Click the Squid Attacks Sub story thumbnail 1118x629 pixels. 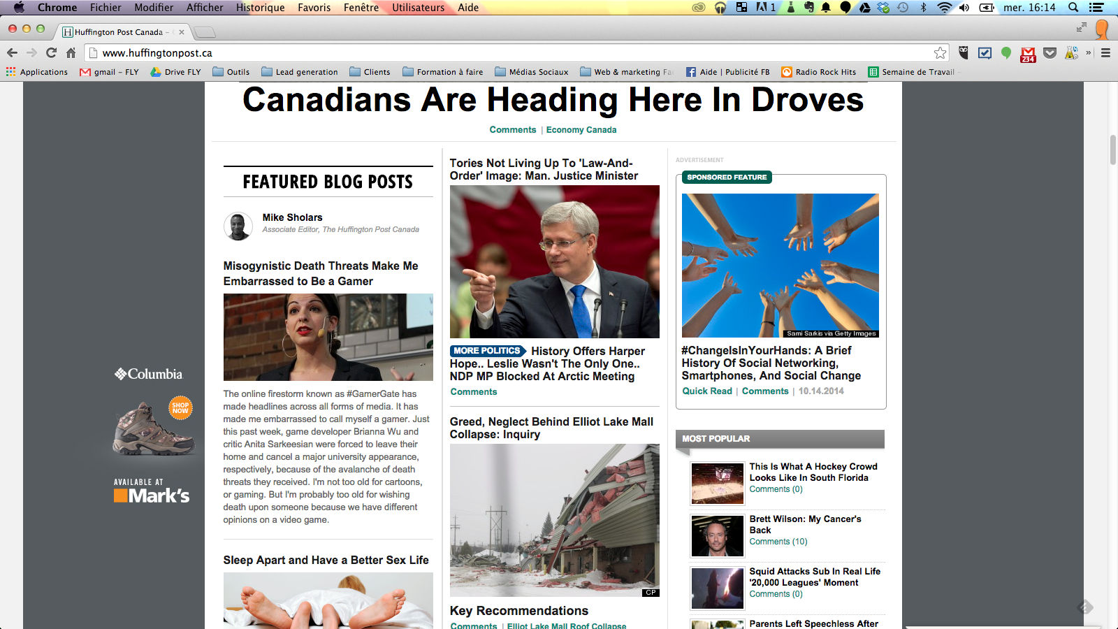pos(718,588)
